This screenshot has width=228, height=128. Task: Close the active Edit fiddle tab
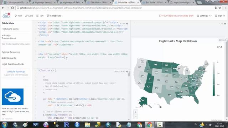click(138, 2)
